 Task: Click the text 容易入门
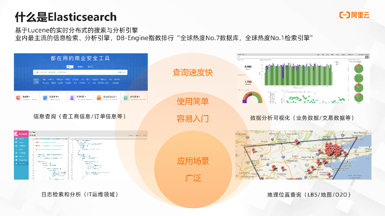pos(193,118)
